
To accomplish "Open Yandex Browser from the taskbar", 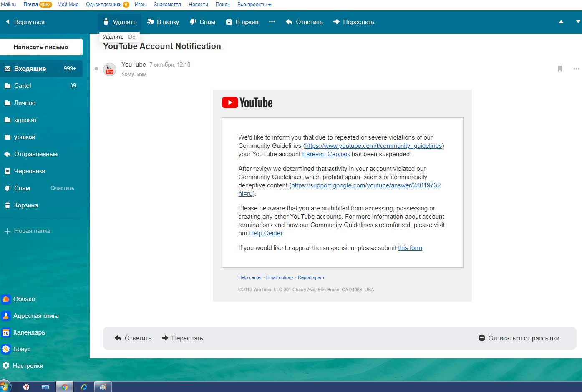I will pos(26,387).
